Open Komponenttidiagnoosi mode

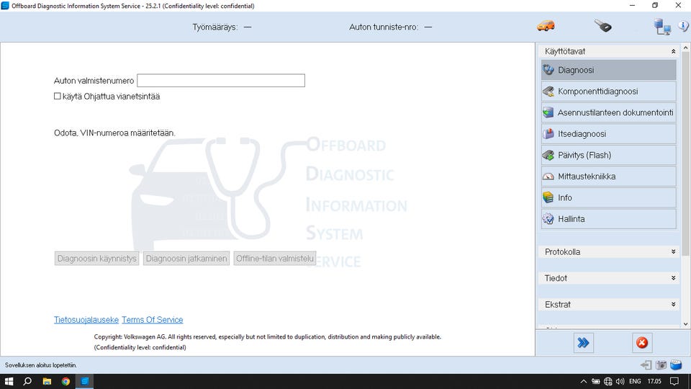[x=609, y=91]
